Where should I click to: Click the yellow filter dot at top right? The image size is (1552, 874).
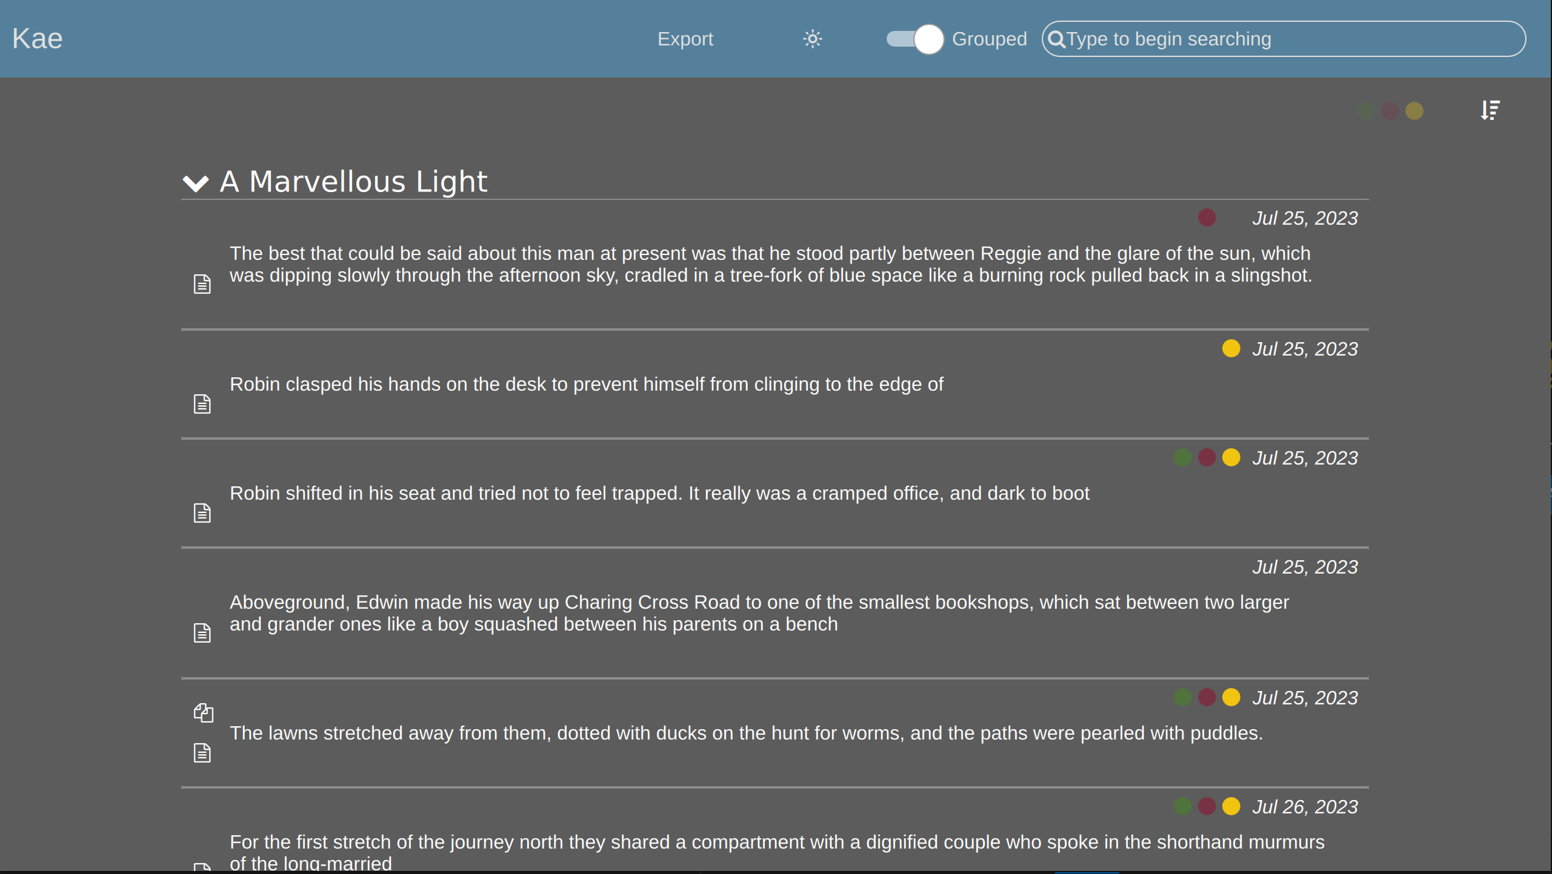(1414, 111)
